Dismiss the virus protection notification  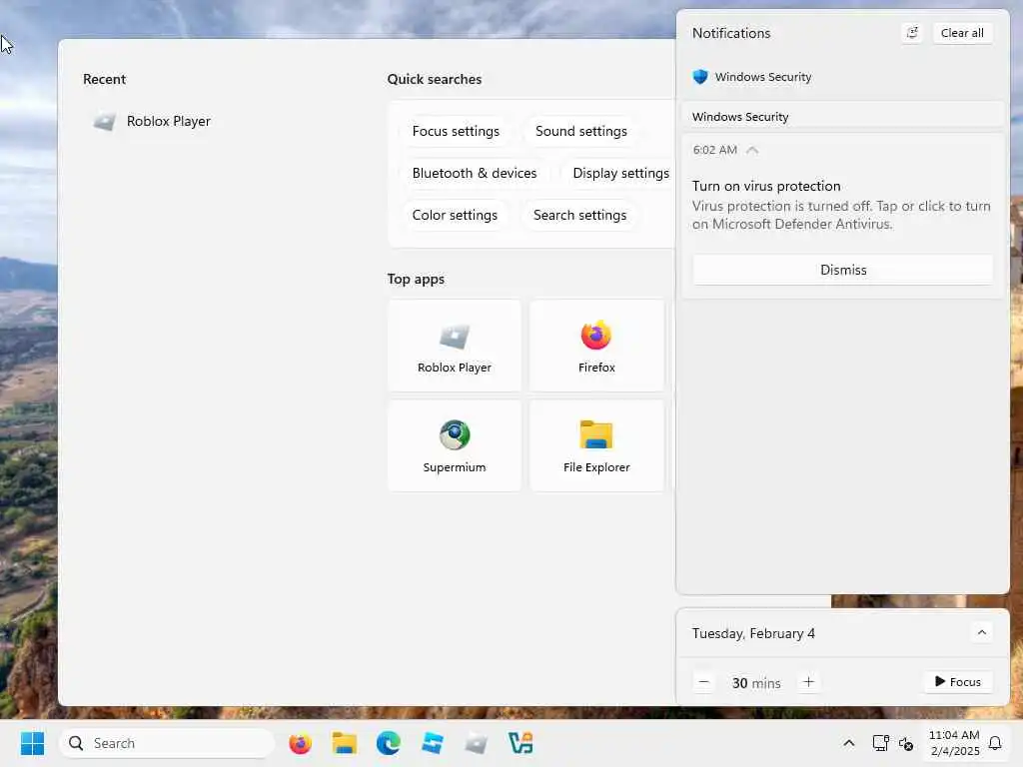point(843,270)
